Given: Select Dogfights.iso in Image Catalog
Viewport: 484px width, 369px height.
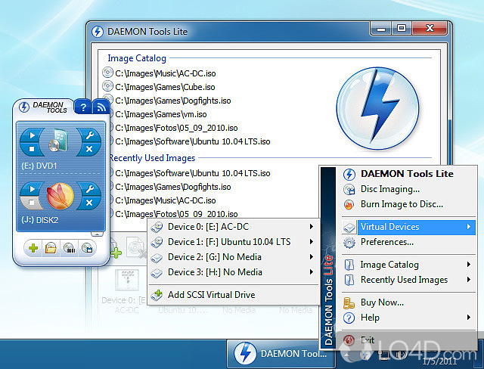Looking at the screenshot, I should click(173, 101).
